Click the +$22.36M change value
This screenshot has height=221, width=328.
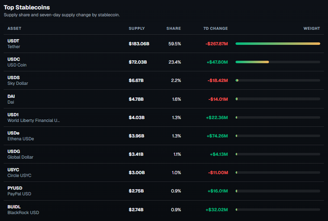(217, 118)
